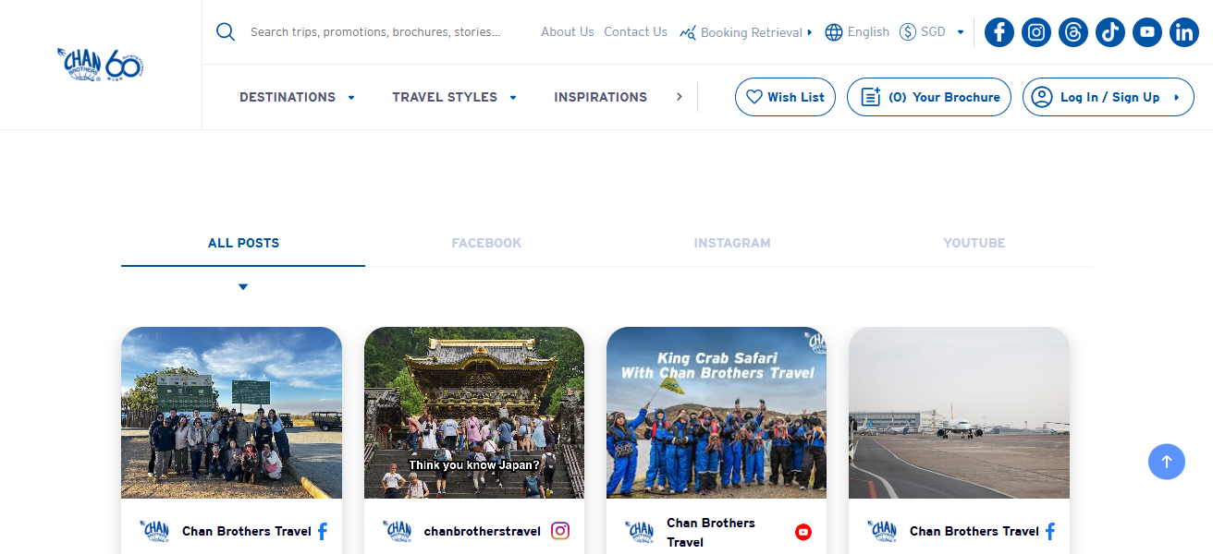Click the Threads social media icon
Viewport: 1213px width, 554px height.
click(x=1072, y=31)
